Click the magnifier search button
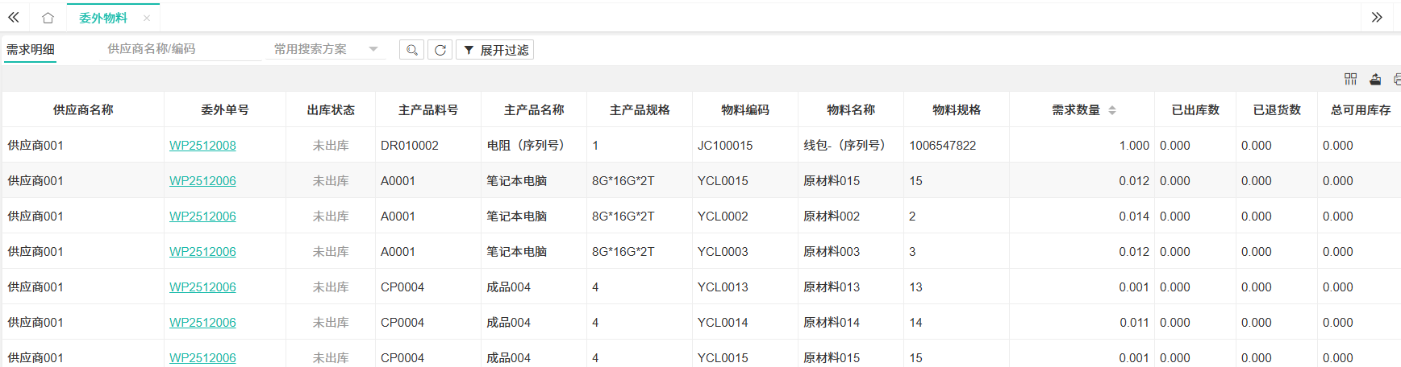Screen dimensions: 1401x367 (x=412, y=50)
